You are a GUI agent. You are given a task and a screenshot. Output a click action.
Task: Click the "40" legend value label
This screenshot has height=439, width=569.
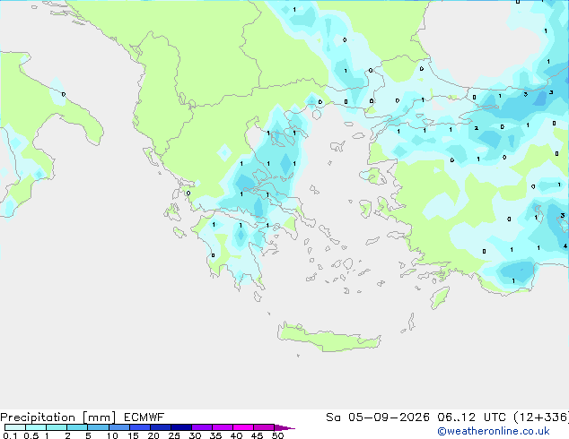point(236,435)
